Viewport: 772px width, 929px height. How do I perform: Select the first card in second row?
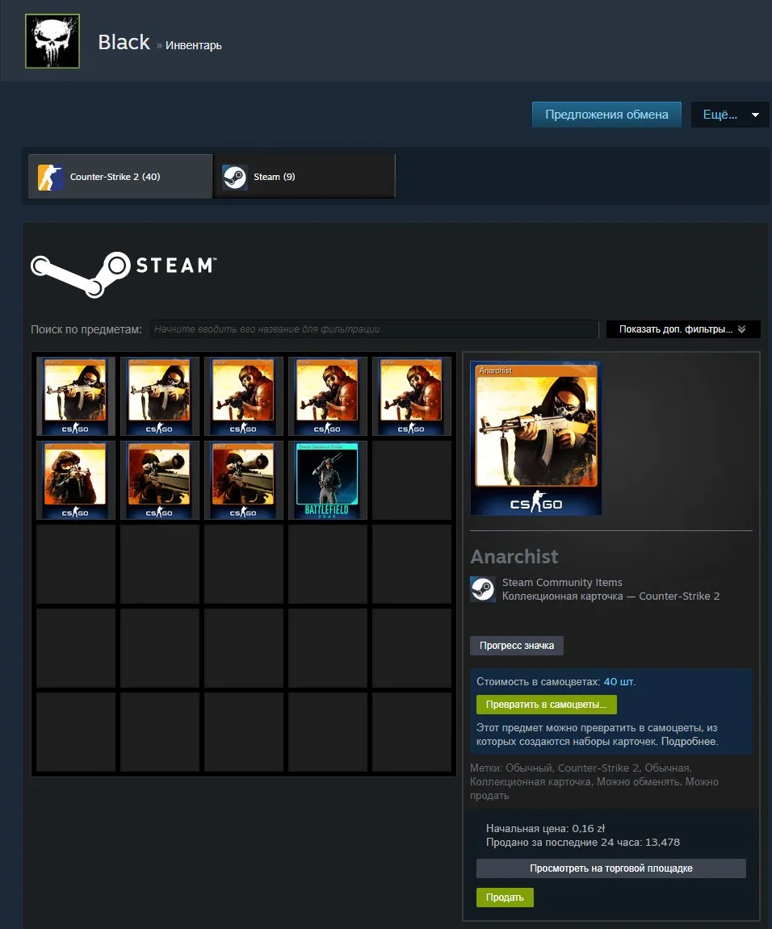[x=76, y=480]
